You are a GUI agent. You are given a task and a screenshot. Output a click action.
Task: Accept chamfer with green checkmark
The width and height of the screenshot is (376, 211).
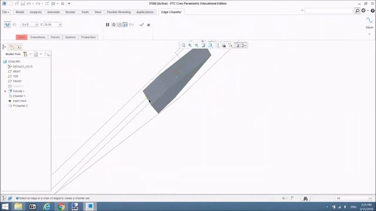142,25
